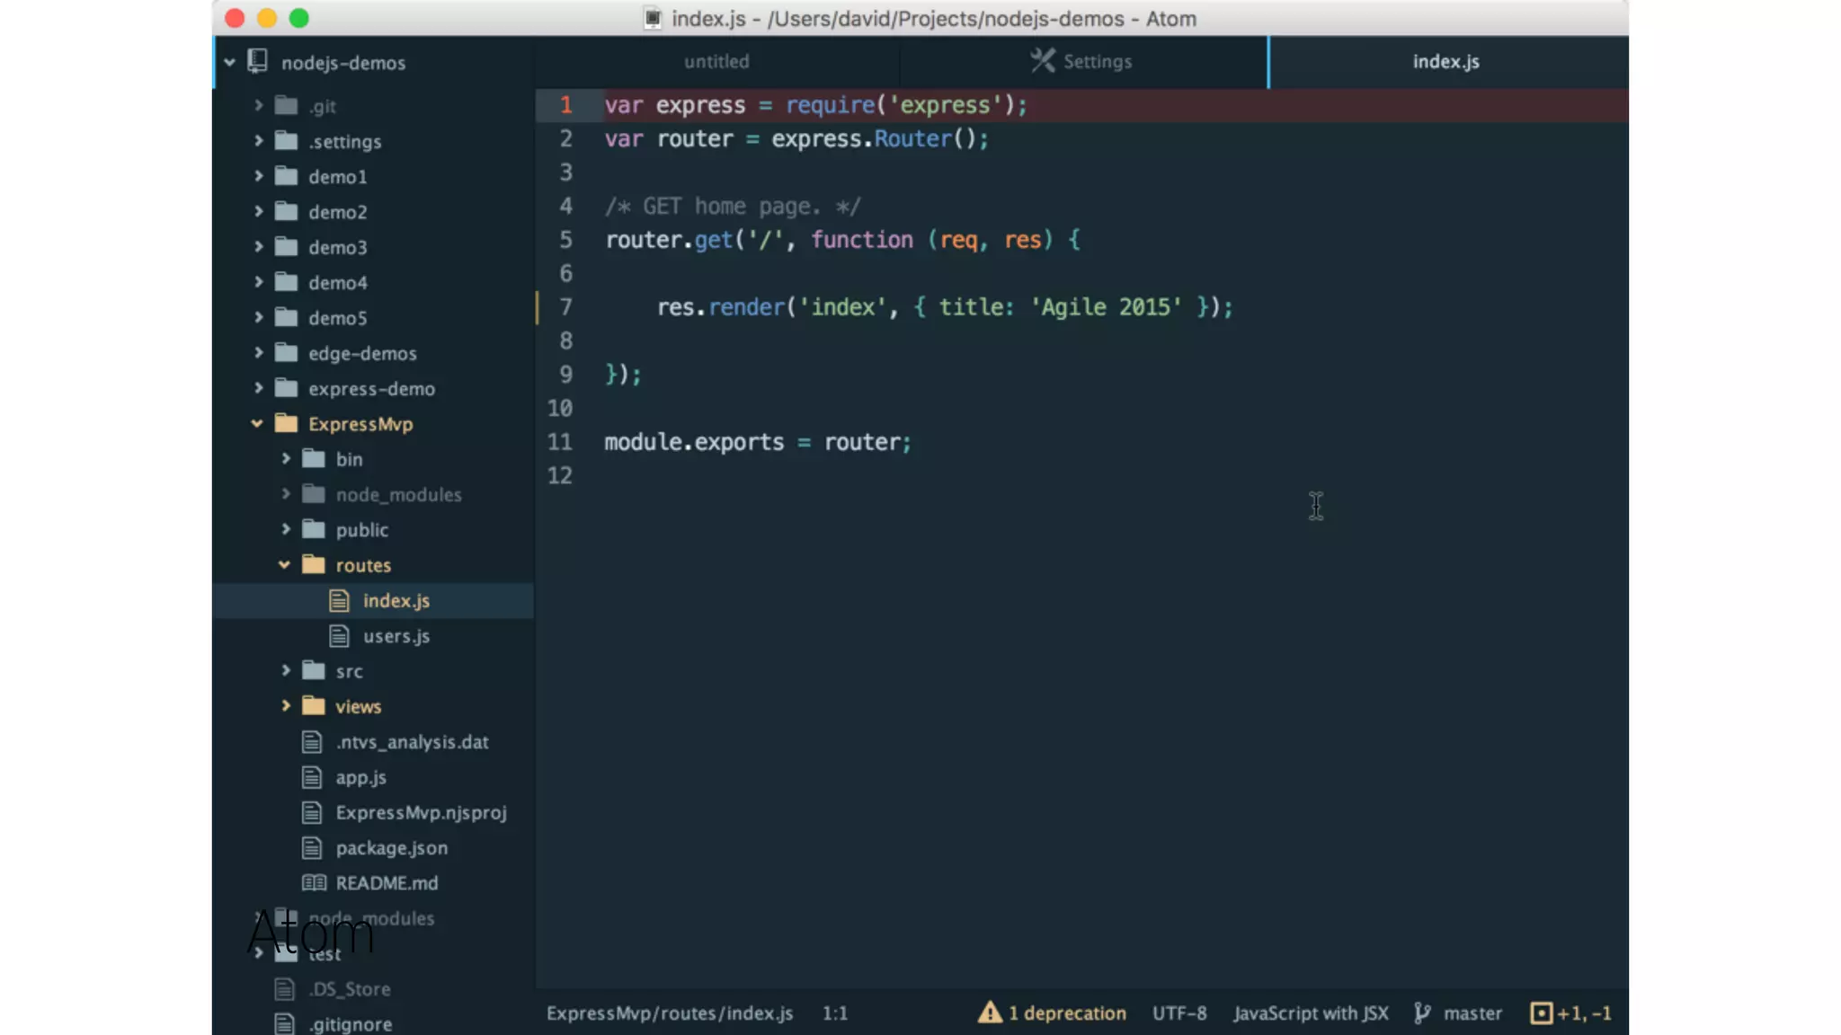Switch to the Settings tab
1841x1035 pixels.
tap(1097, 61)
